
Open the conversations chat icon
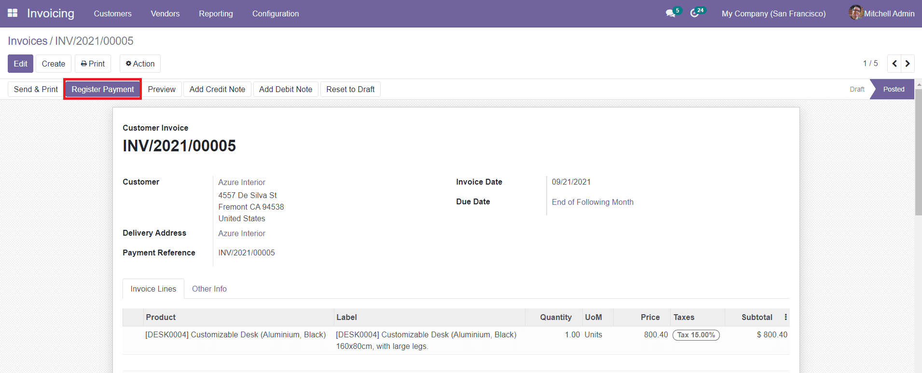click(x=670, y=13)
